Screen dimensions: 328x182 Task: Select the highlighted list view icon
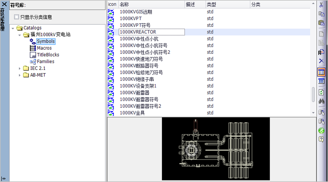coord(321,72)
